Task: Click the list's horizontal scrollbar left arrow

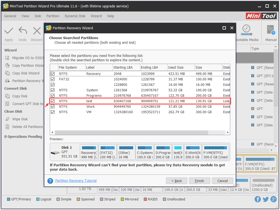Action: tap(52, 133)
